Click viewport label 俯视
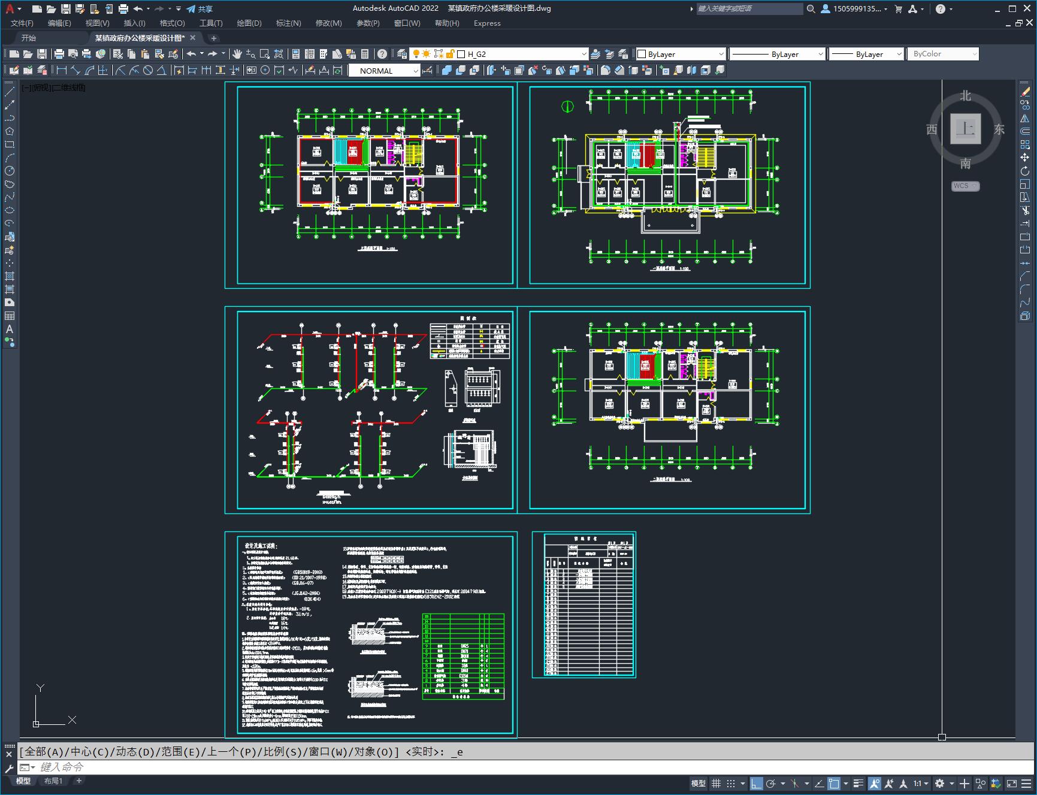The image size is (1037, 795). click(42, 87)
